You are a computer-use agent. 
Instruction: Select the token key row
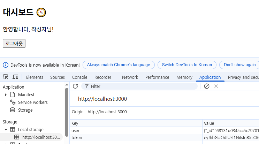coord(136,138)
